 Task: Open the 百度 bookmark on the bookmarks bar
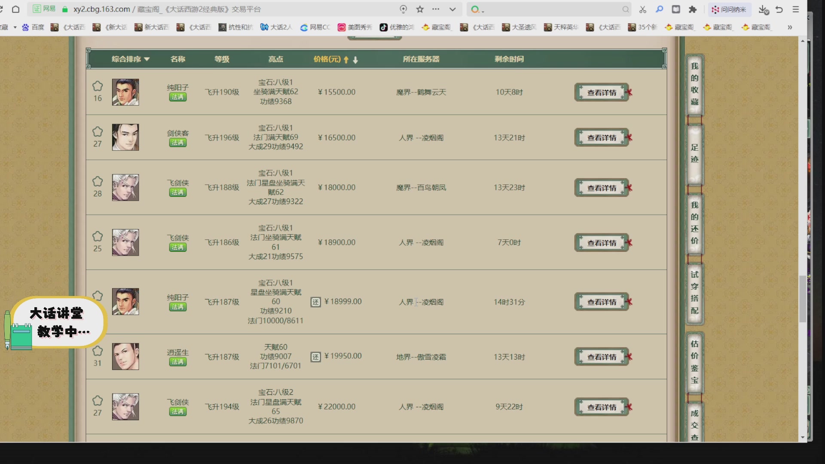[34, 27]
